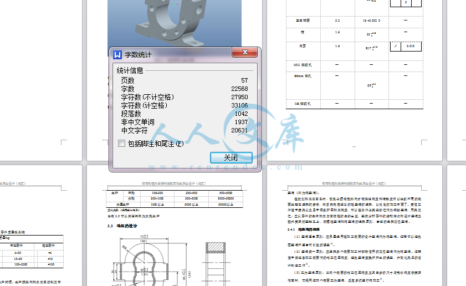Select the 段落数 value 1042
Viewport: 466px width, 286px height.
pos(241,114)
